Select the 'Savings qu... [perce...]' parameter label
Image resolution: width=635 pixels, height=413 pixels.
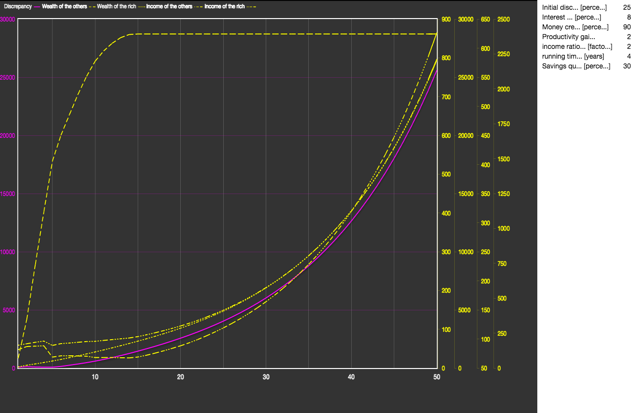[x=576, y=66]
